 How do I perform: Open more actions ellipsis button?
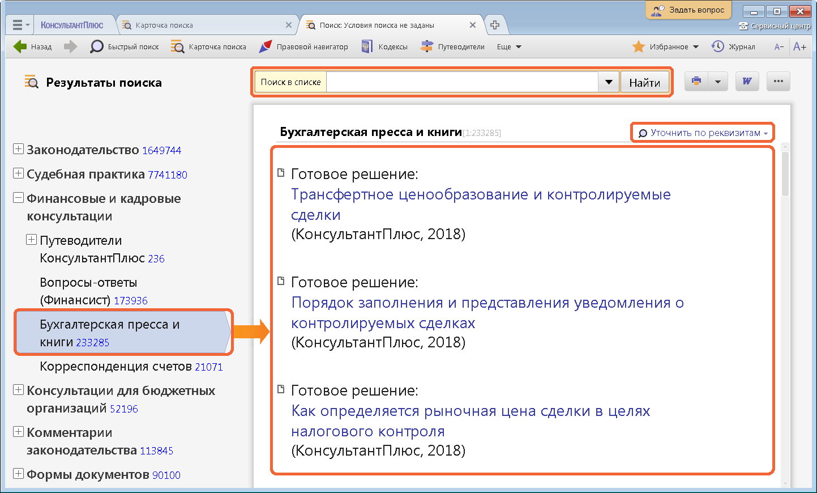click(778, 82)
